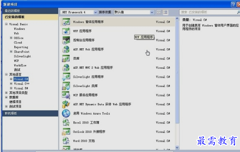
Task: Select the 建模项目 tree item
Action: 15,102
